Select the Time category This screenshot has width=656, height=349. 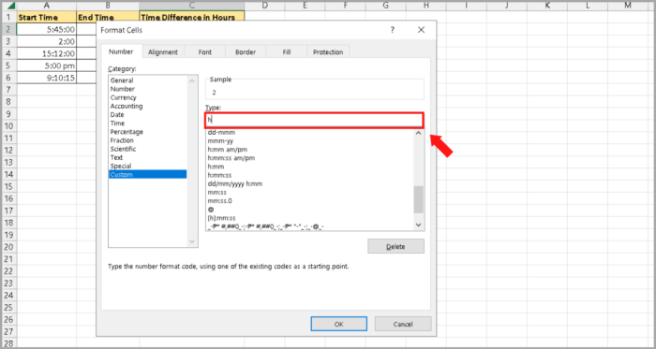click(x=147, y=124)
